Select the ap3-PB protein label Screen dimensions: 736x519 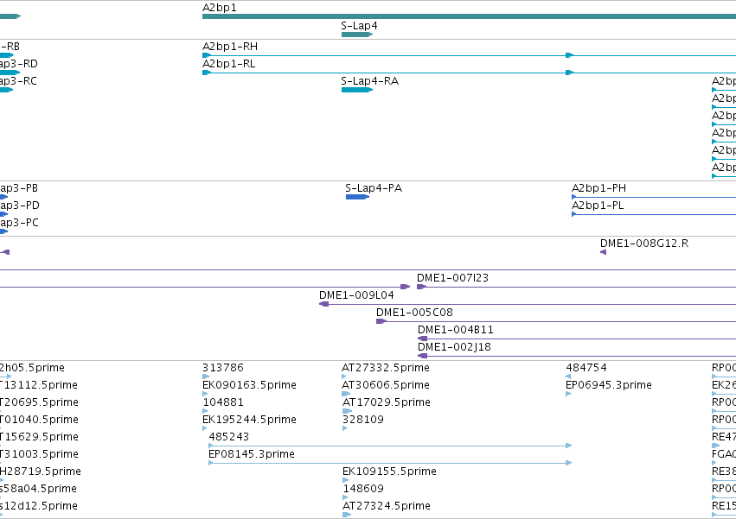pos(19,188)
